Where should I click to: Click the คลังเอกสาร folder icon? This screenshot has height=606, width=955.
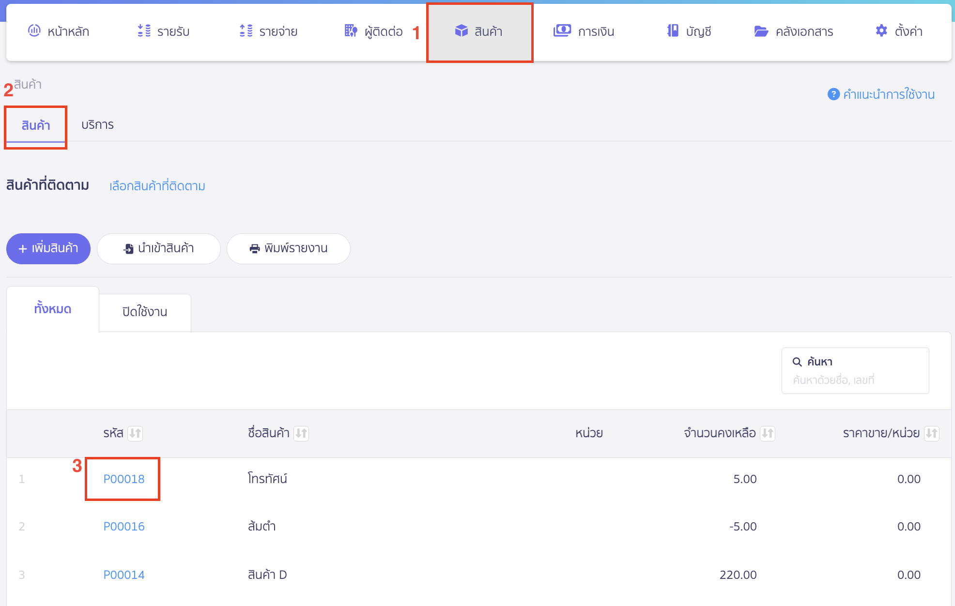[761, 31]
